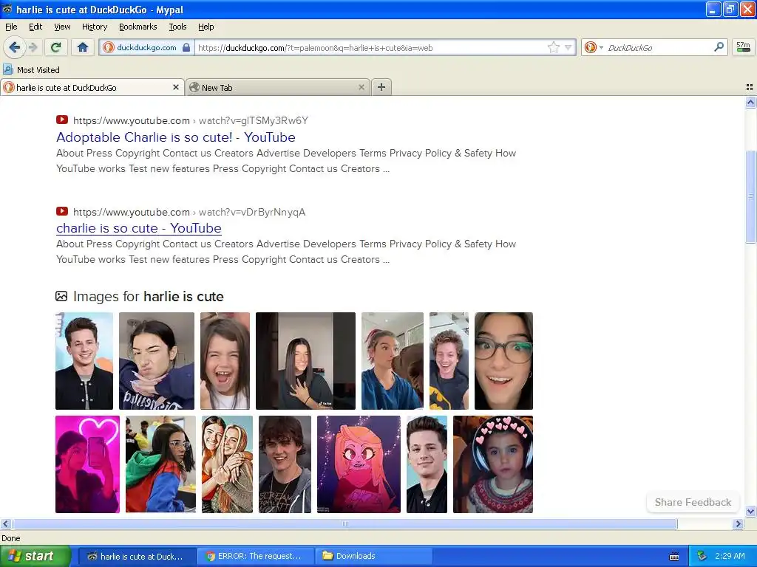
Task: Go back with the Back arrow button
Action: (x=13, y=47)
